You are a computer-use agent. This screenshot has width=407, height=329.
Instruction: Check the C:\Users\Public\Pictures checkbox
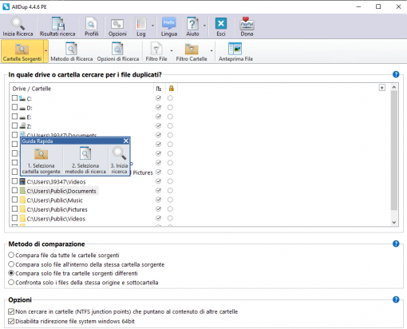coord(14,209)
